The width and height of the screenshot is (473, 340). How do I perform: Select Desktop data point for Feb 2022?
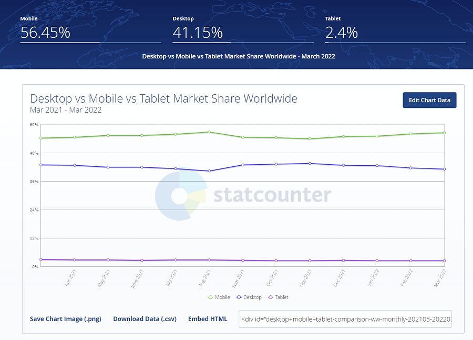(x=411, y=168)
